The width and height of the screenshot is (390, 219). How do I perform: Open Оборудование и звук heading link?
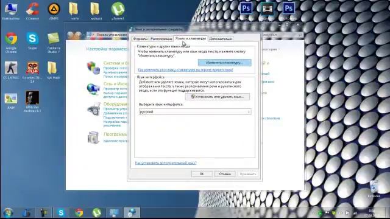coord(115,104)
